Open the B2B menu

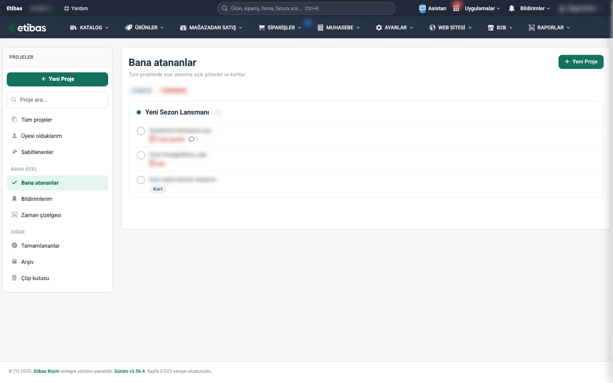click(500, 28)
